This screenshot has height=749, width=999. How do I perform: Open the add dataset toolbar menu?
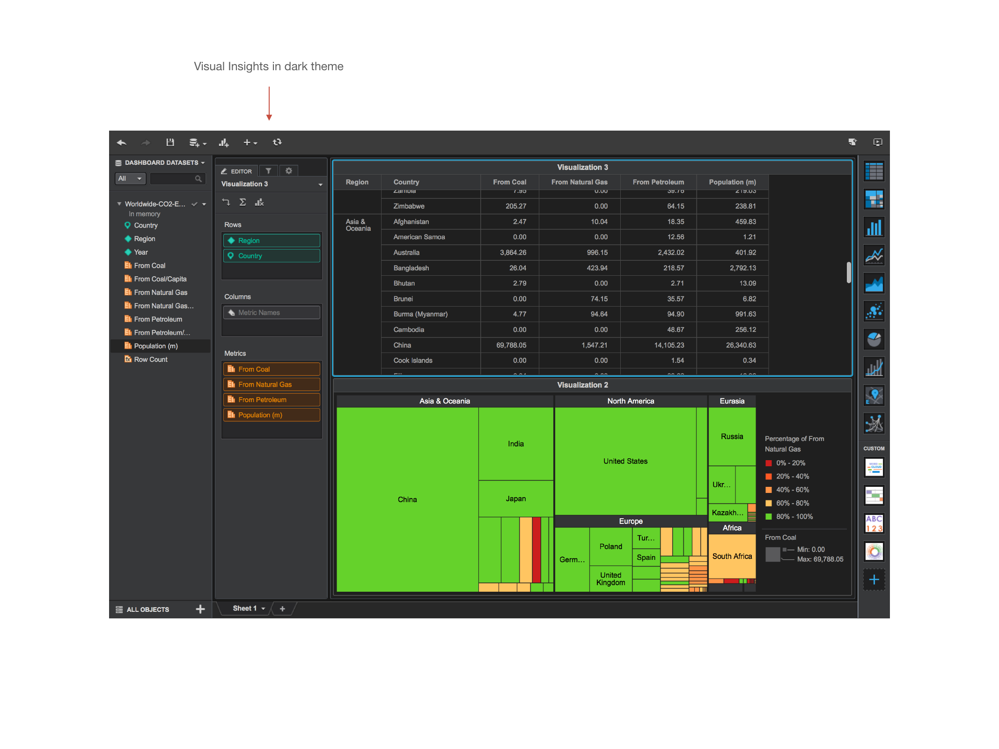point(197,143)
